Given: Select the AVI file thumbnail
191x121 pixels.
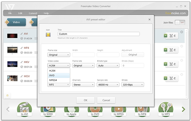Looking at the screenshot, I should [x=12, y=36].
